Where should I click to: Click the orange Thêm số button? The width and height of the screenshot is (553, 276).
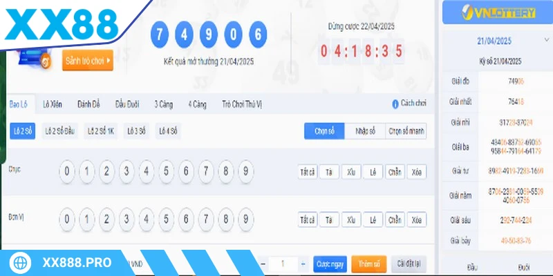point(368,264)
